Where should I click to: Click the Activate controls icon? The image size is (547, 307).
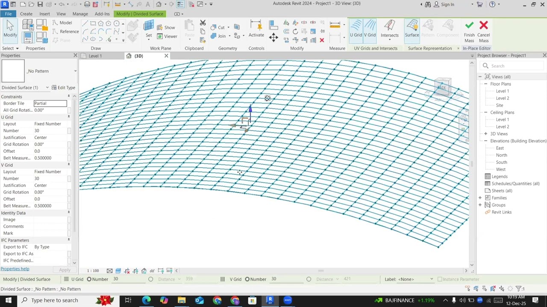point(256,29)
